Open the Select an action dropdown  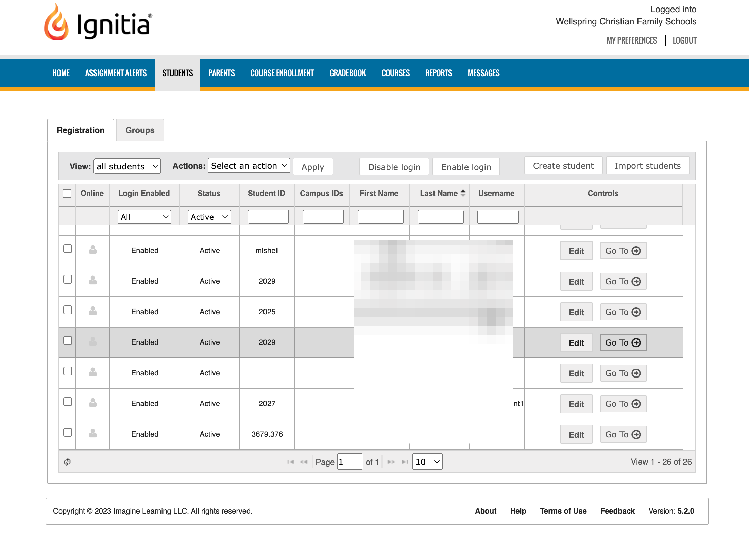[x=249, y=166]
